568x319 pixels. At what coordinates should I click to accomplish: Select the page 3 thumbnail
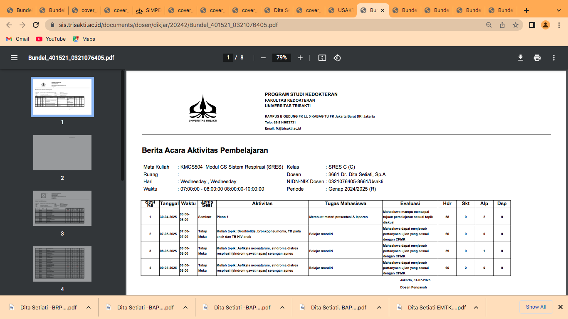pos(62,208)
